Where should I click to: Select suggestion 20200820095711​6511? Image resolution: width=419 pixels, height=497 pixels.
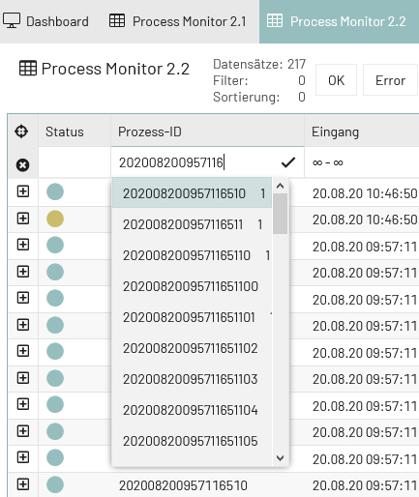click(x=192, y=224)
